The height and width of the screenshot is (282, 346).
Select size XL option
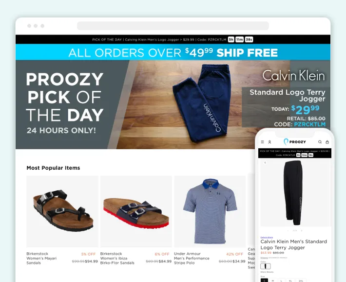point(290,280)
